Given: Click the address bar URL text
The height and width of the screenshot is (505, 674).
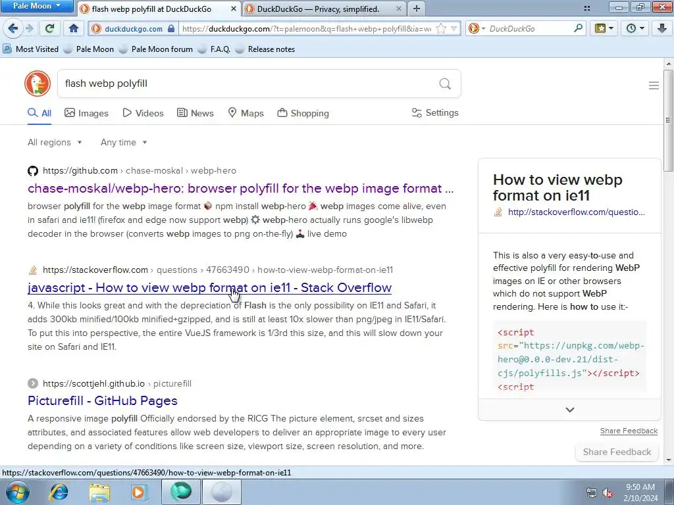Looking at the screenshot, I should click(307, 29).
